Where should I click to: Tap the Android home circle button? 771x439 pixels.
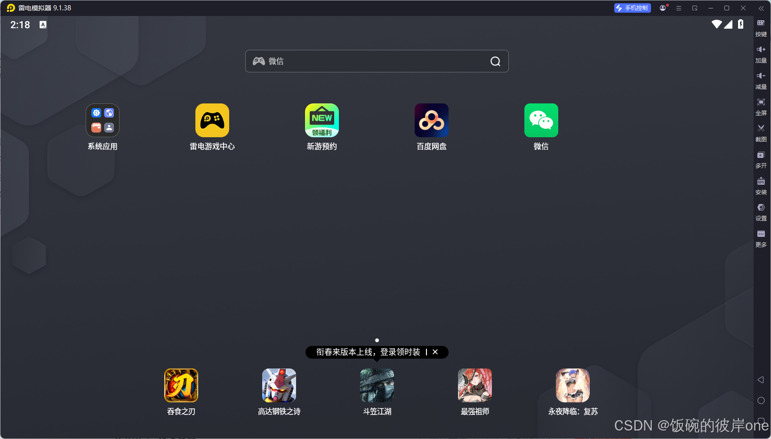point(761,400)
